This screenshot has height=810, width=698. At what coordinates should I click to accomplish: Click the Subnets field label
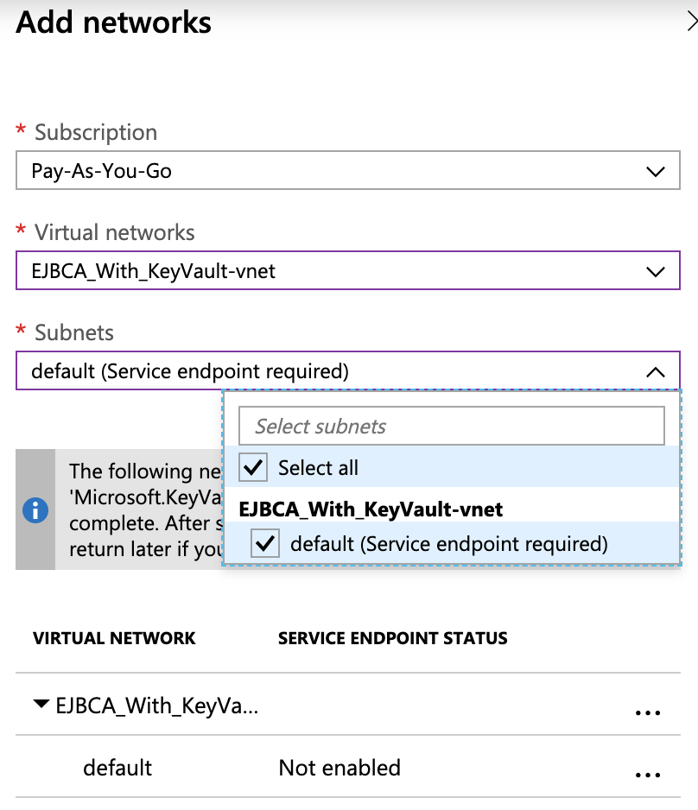pos(74,332)
